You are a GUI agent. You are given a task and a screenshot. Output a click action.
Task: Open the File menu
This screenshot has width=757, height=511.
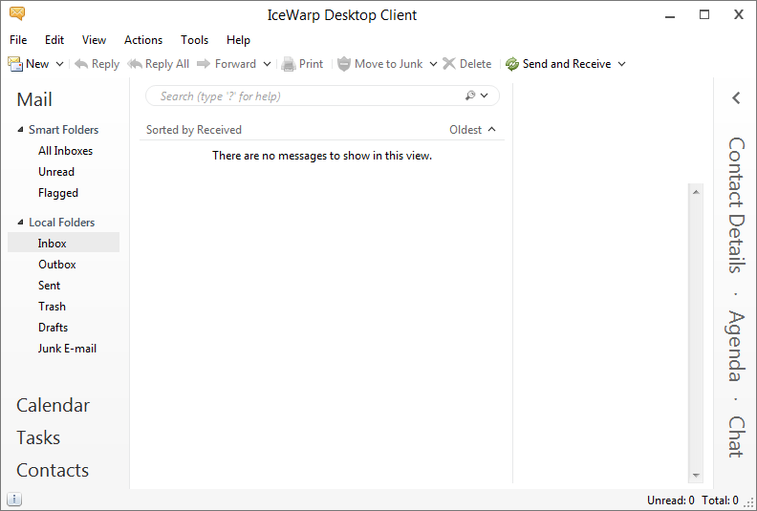18,40
